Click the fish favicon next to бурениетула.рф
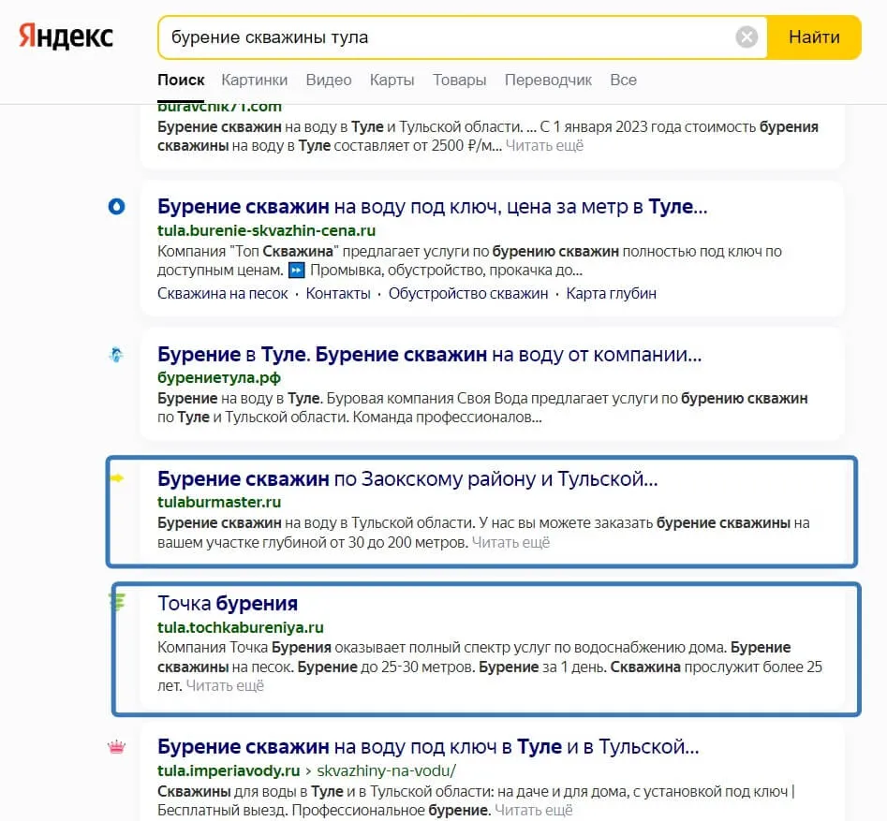 (116, 356)
